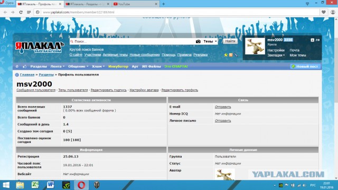This screenshot has width=338, height=190.
Task: Open the 'Помощь' link
Action: 168,55
